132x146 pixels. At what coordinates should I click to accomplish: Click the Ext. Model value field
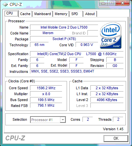pyautogui.click(x=77, y=66)
